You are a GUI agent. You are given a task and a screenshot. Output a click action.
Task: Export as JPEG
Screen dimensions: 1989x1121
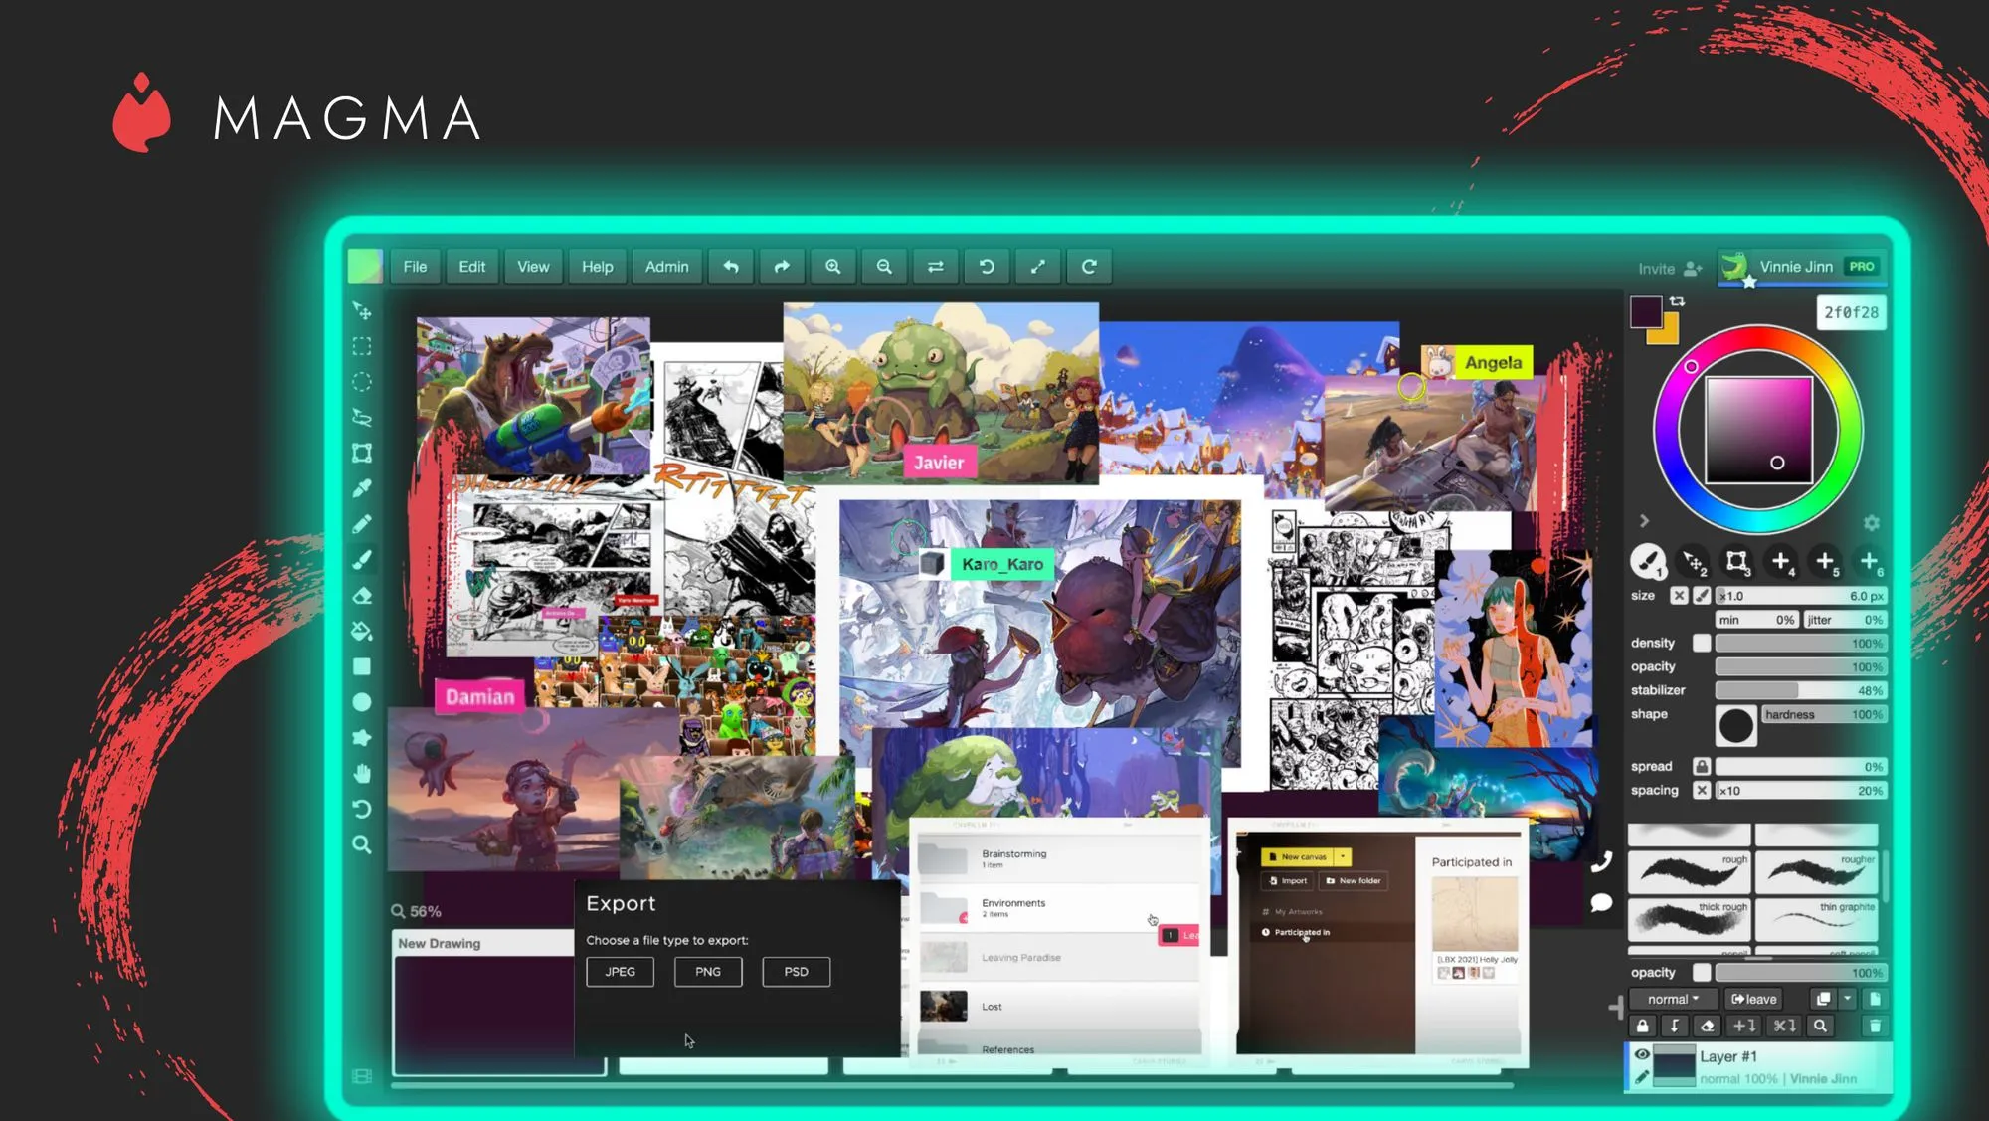[x=621, y=972]
